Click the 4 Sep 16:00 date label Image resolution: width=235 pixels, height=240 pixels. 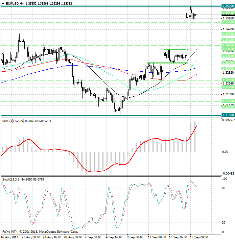tap(114, 237)
